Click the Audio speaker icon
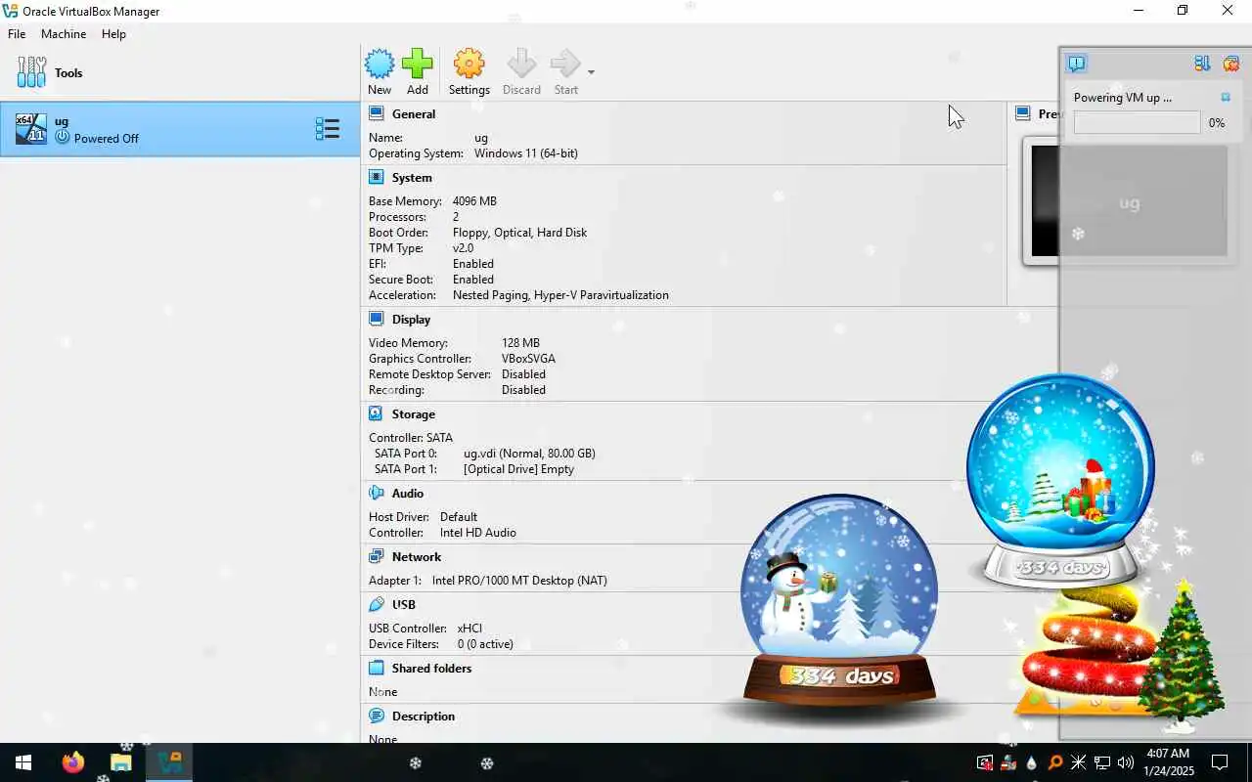Viewport: 1252px width, 782px height. coord(377,493)
